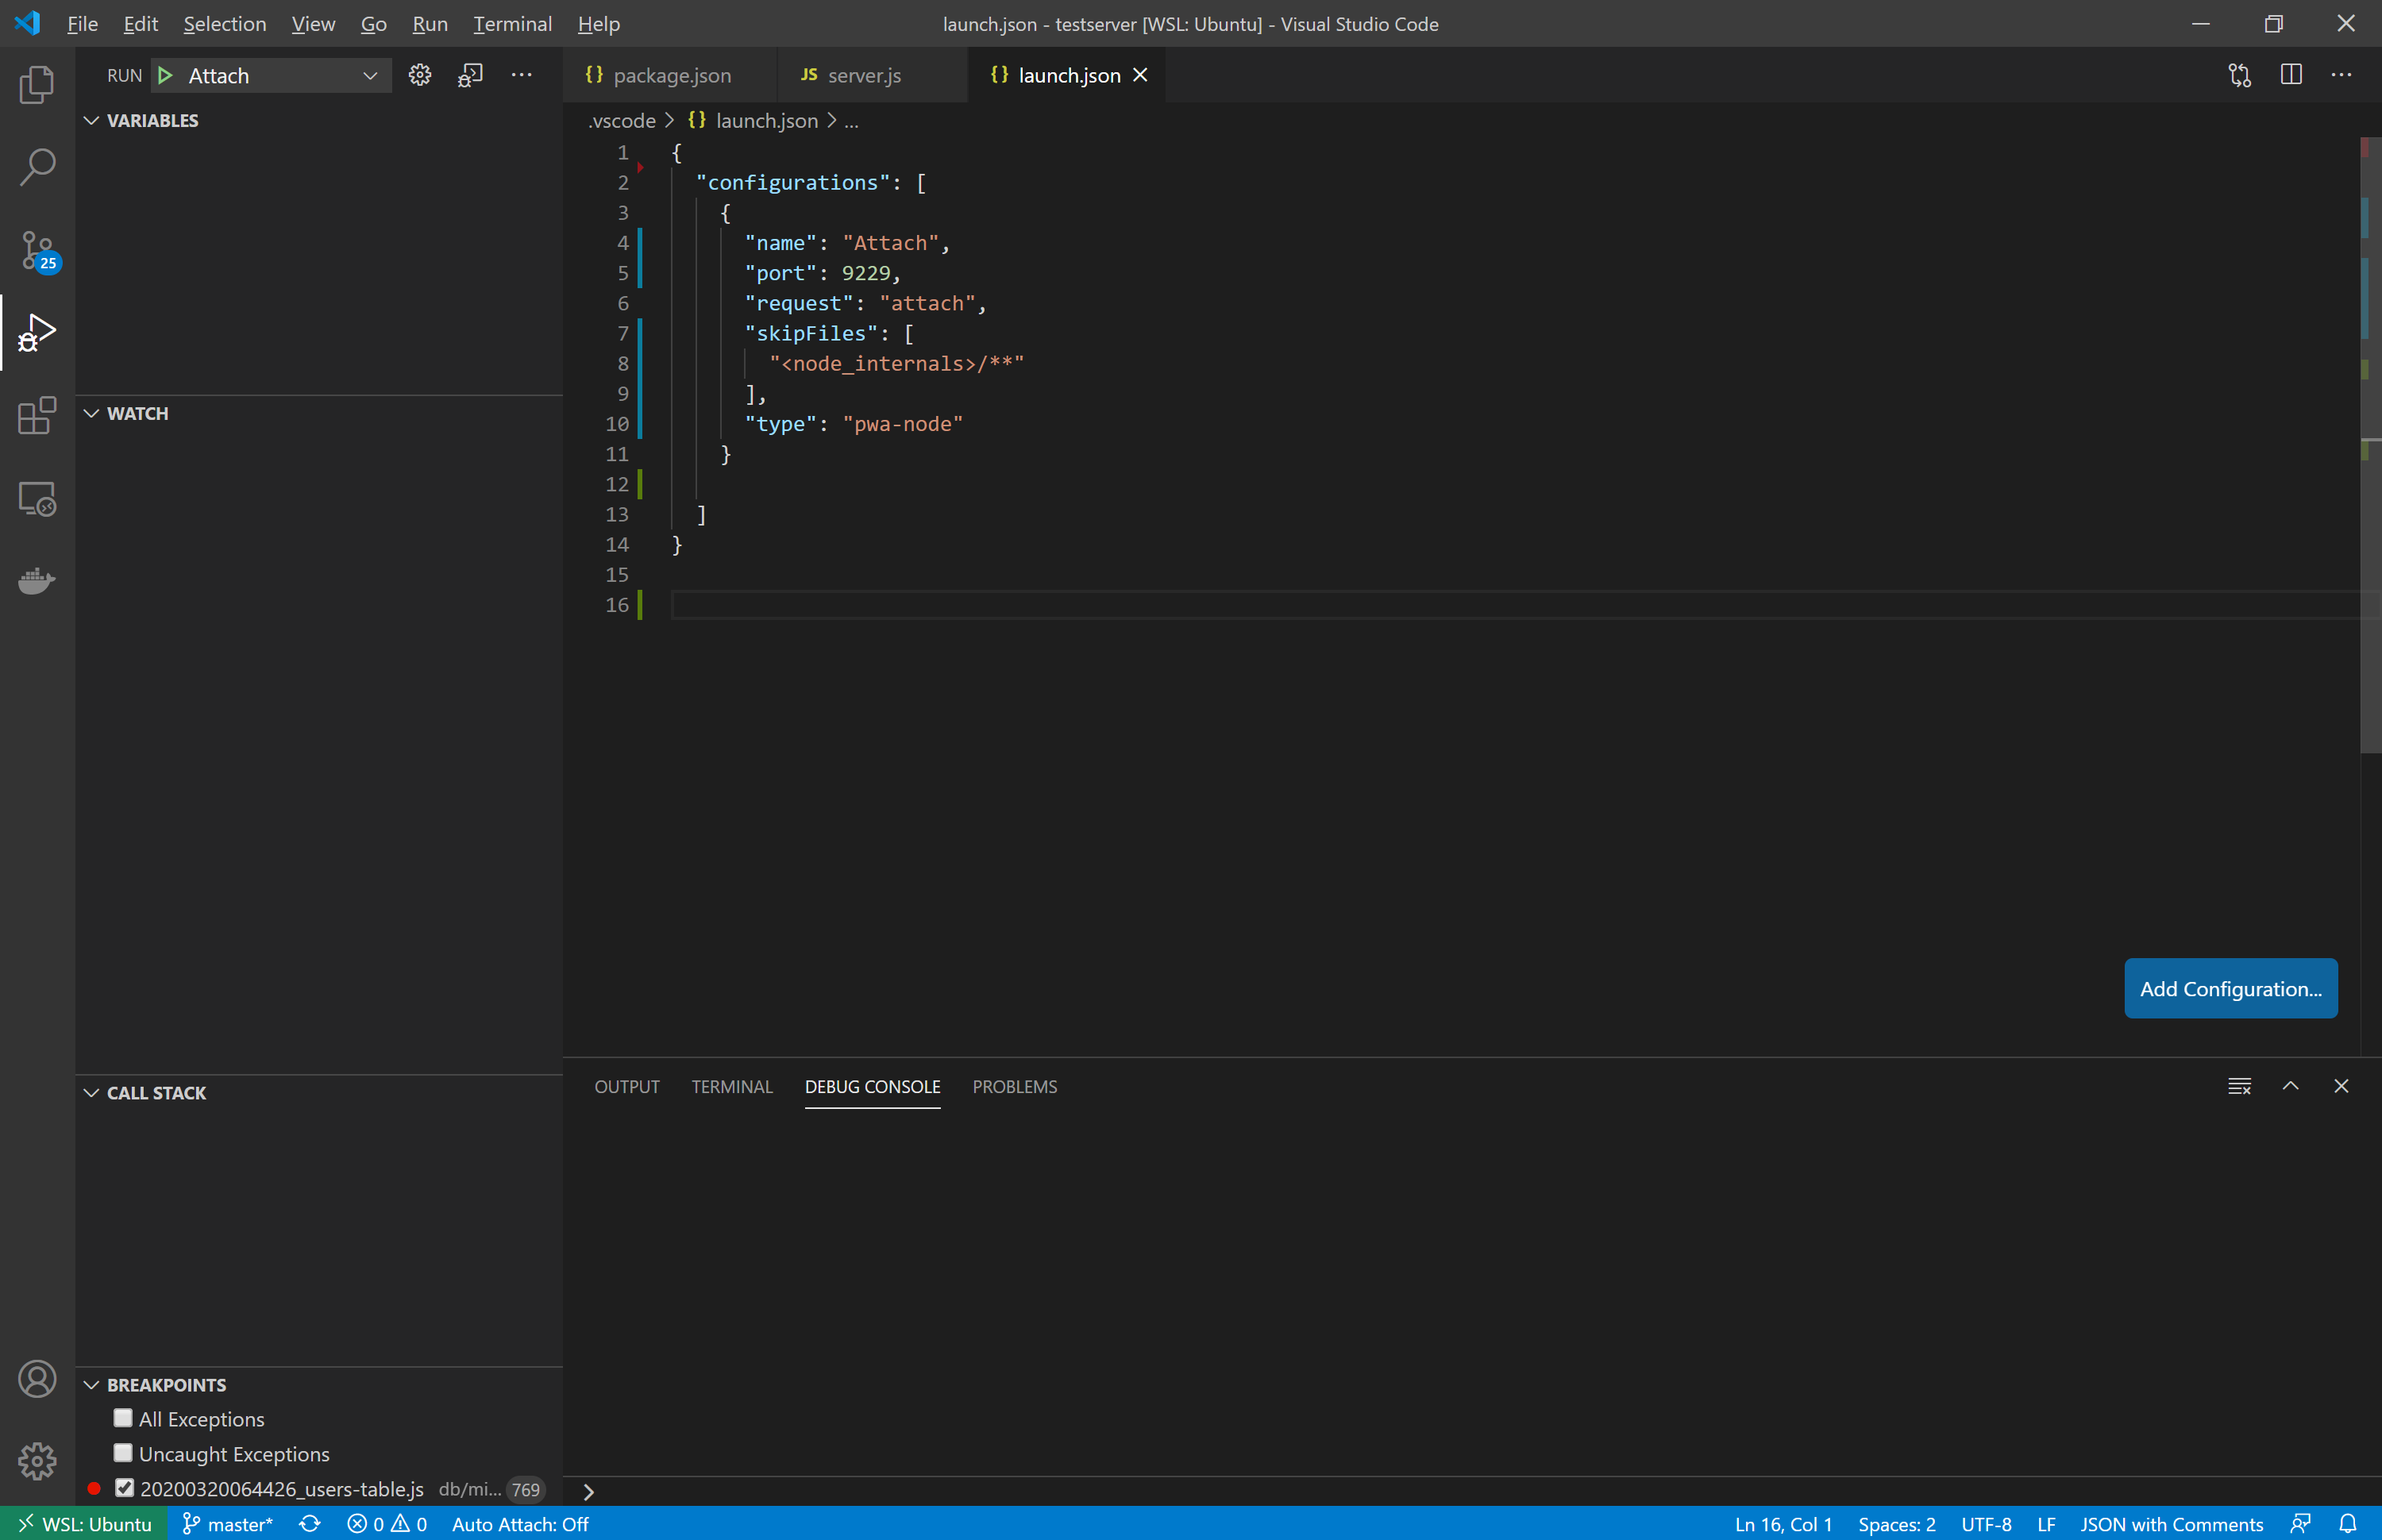Image resolution: width=2382 pixels, height=1540 pixels.
Task: Open the Explorer view in activity bar
Action: point(37,85)
